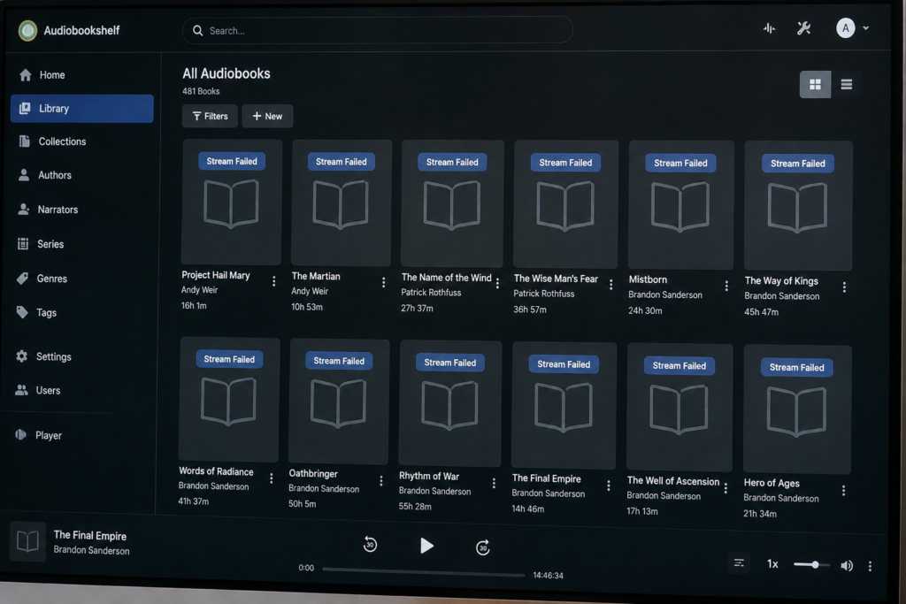Screen dimensions: 906x604
Task: Open options menu for Hero of Ages
Action: pos(843,490)
